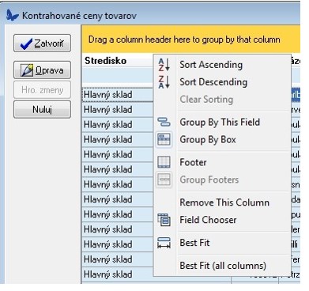Click the Zatvoriť button

click(x=42, y=43)
